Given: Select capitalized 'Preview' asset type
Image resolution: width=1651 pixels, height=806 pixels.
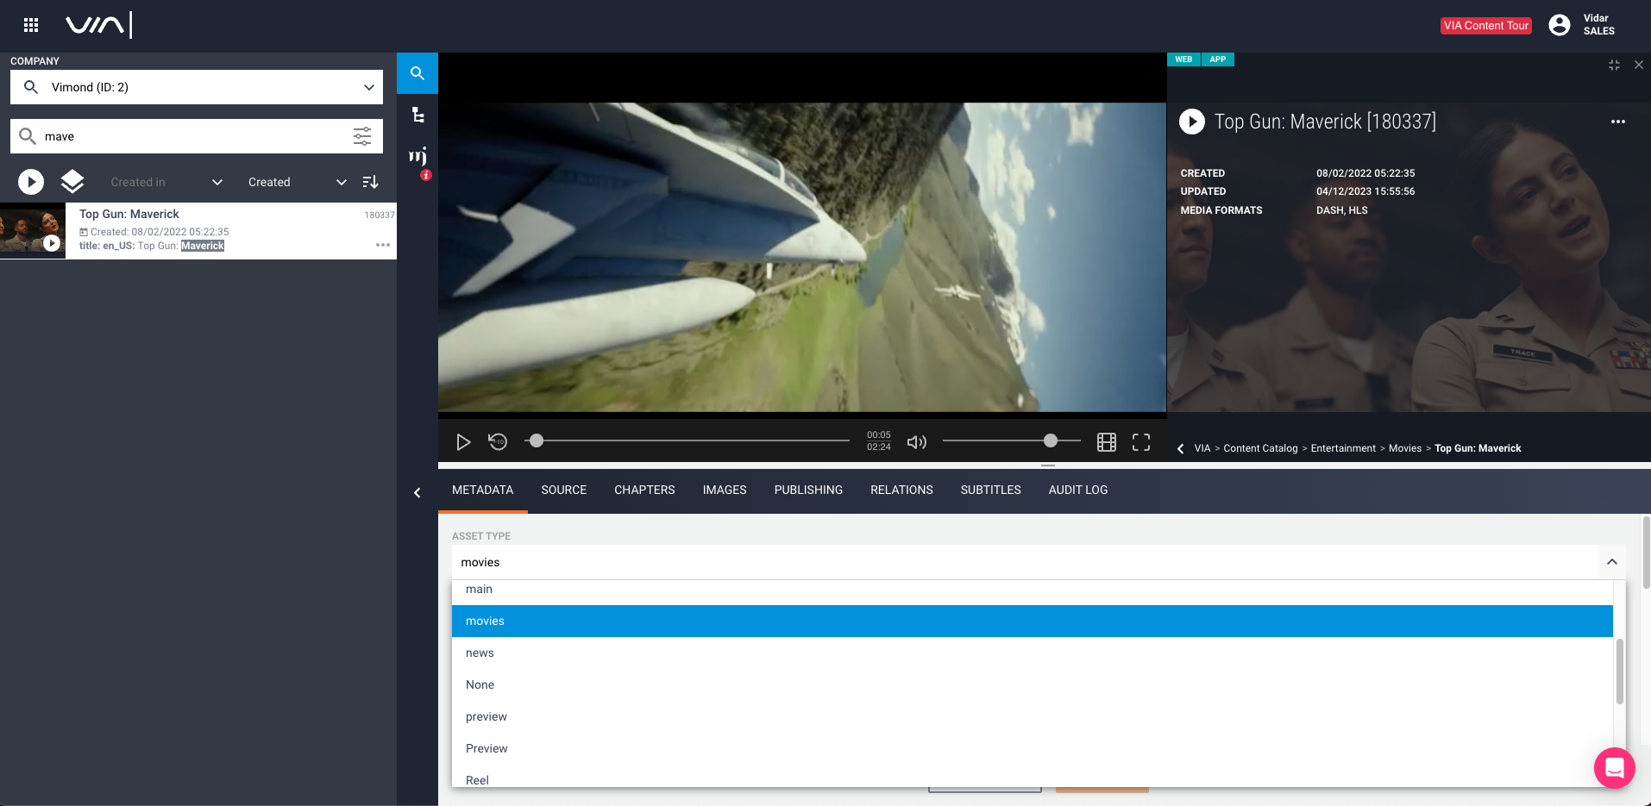Looking at the screenshot, I should (x=1033, y=748).
